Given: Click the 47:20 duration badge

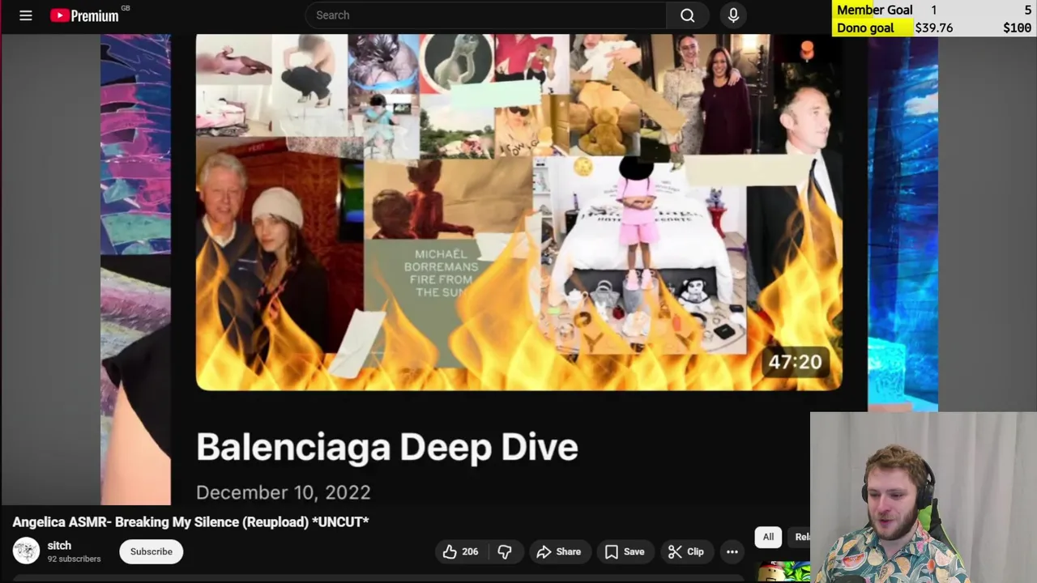Looking at the screenshot, I should 795,362.
